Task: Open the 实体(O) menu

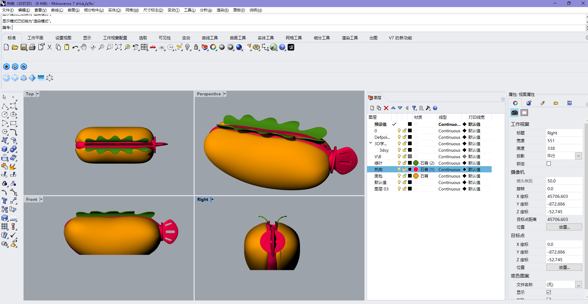Action: click(114, 10)
